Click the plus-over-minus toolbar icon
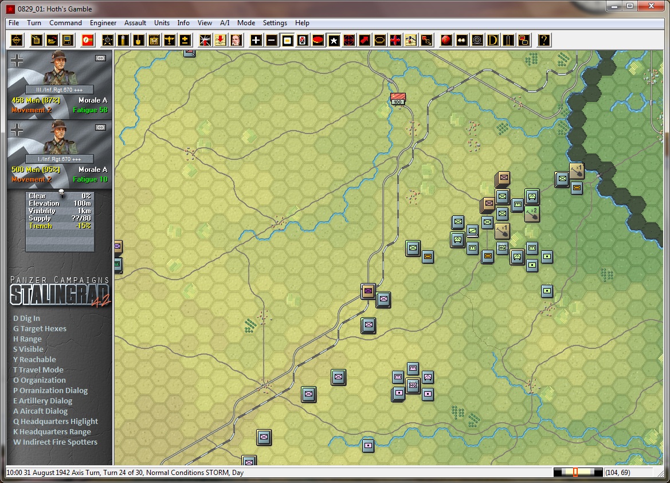Screen dimensions: 670x483 click(185, 40)
